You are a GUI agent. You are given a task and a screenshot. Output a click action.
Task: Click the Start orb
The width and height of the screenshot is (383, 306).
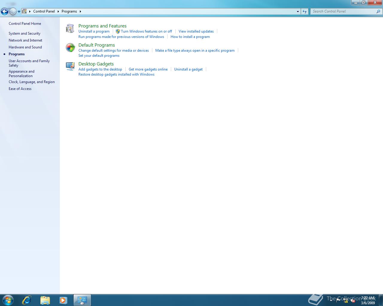tap(7, 300)
